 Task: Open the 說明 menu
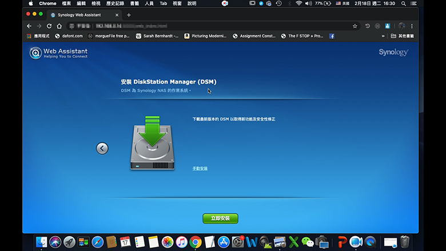click(x=192, y=3)
